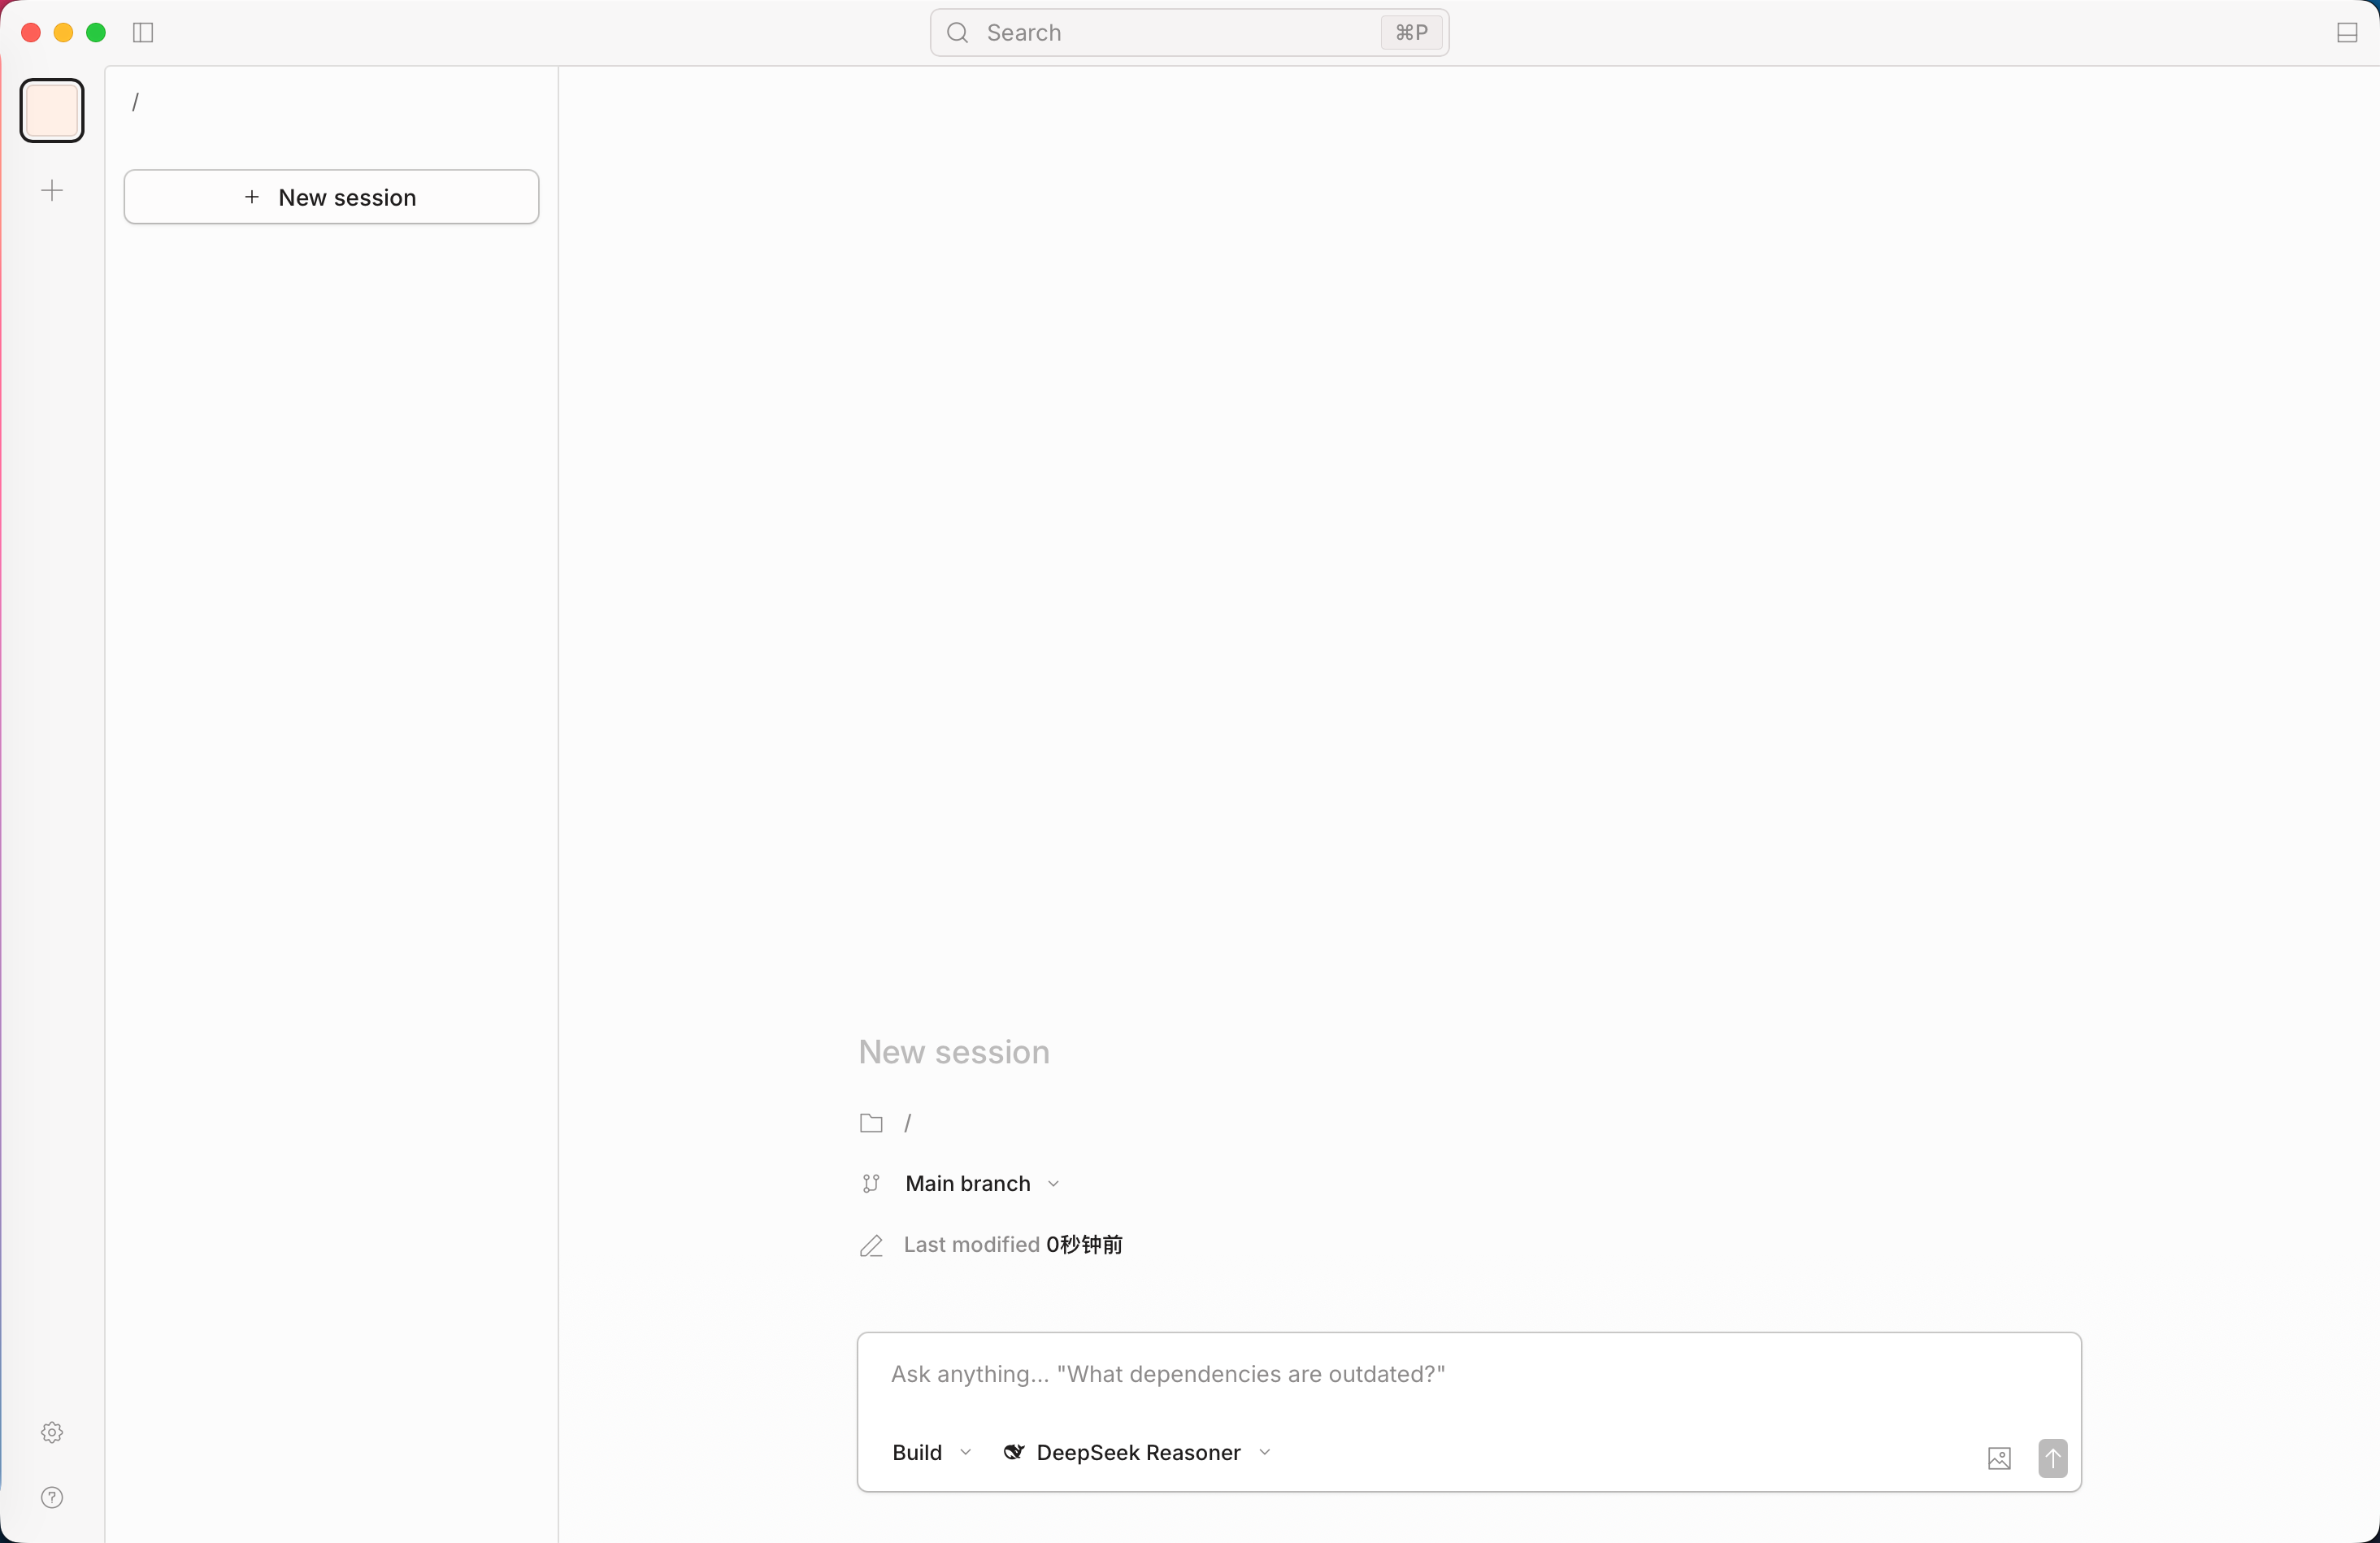Viewport: 2380px width, 1543px height.
Task: Click the green macOS fullscreen button
Action: [x=96, y=33]
